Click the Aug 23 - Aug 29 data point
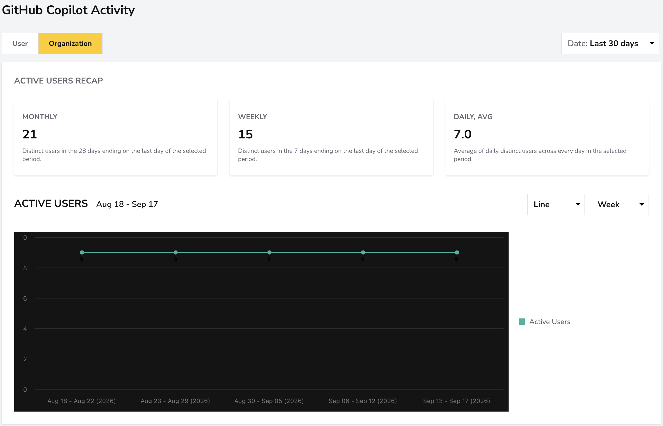This screenshot has height=426, width=663. 176,252
